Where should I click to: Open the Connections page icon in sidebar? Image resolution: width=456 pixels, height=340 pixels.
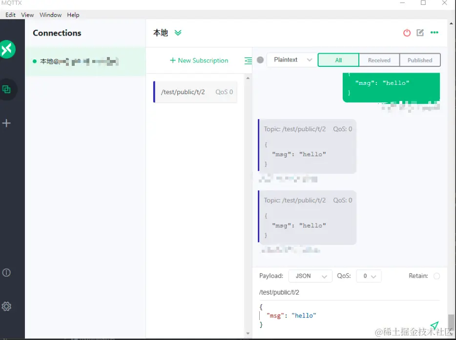[6, 89]
